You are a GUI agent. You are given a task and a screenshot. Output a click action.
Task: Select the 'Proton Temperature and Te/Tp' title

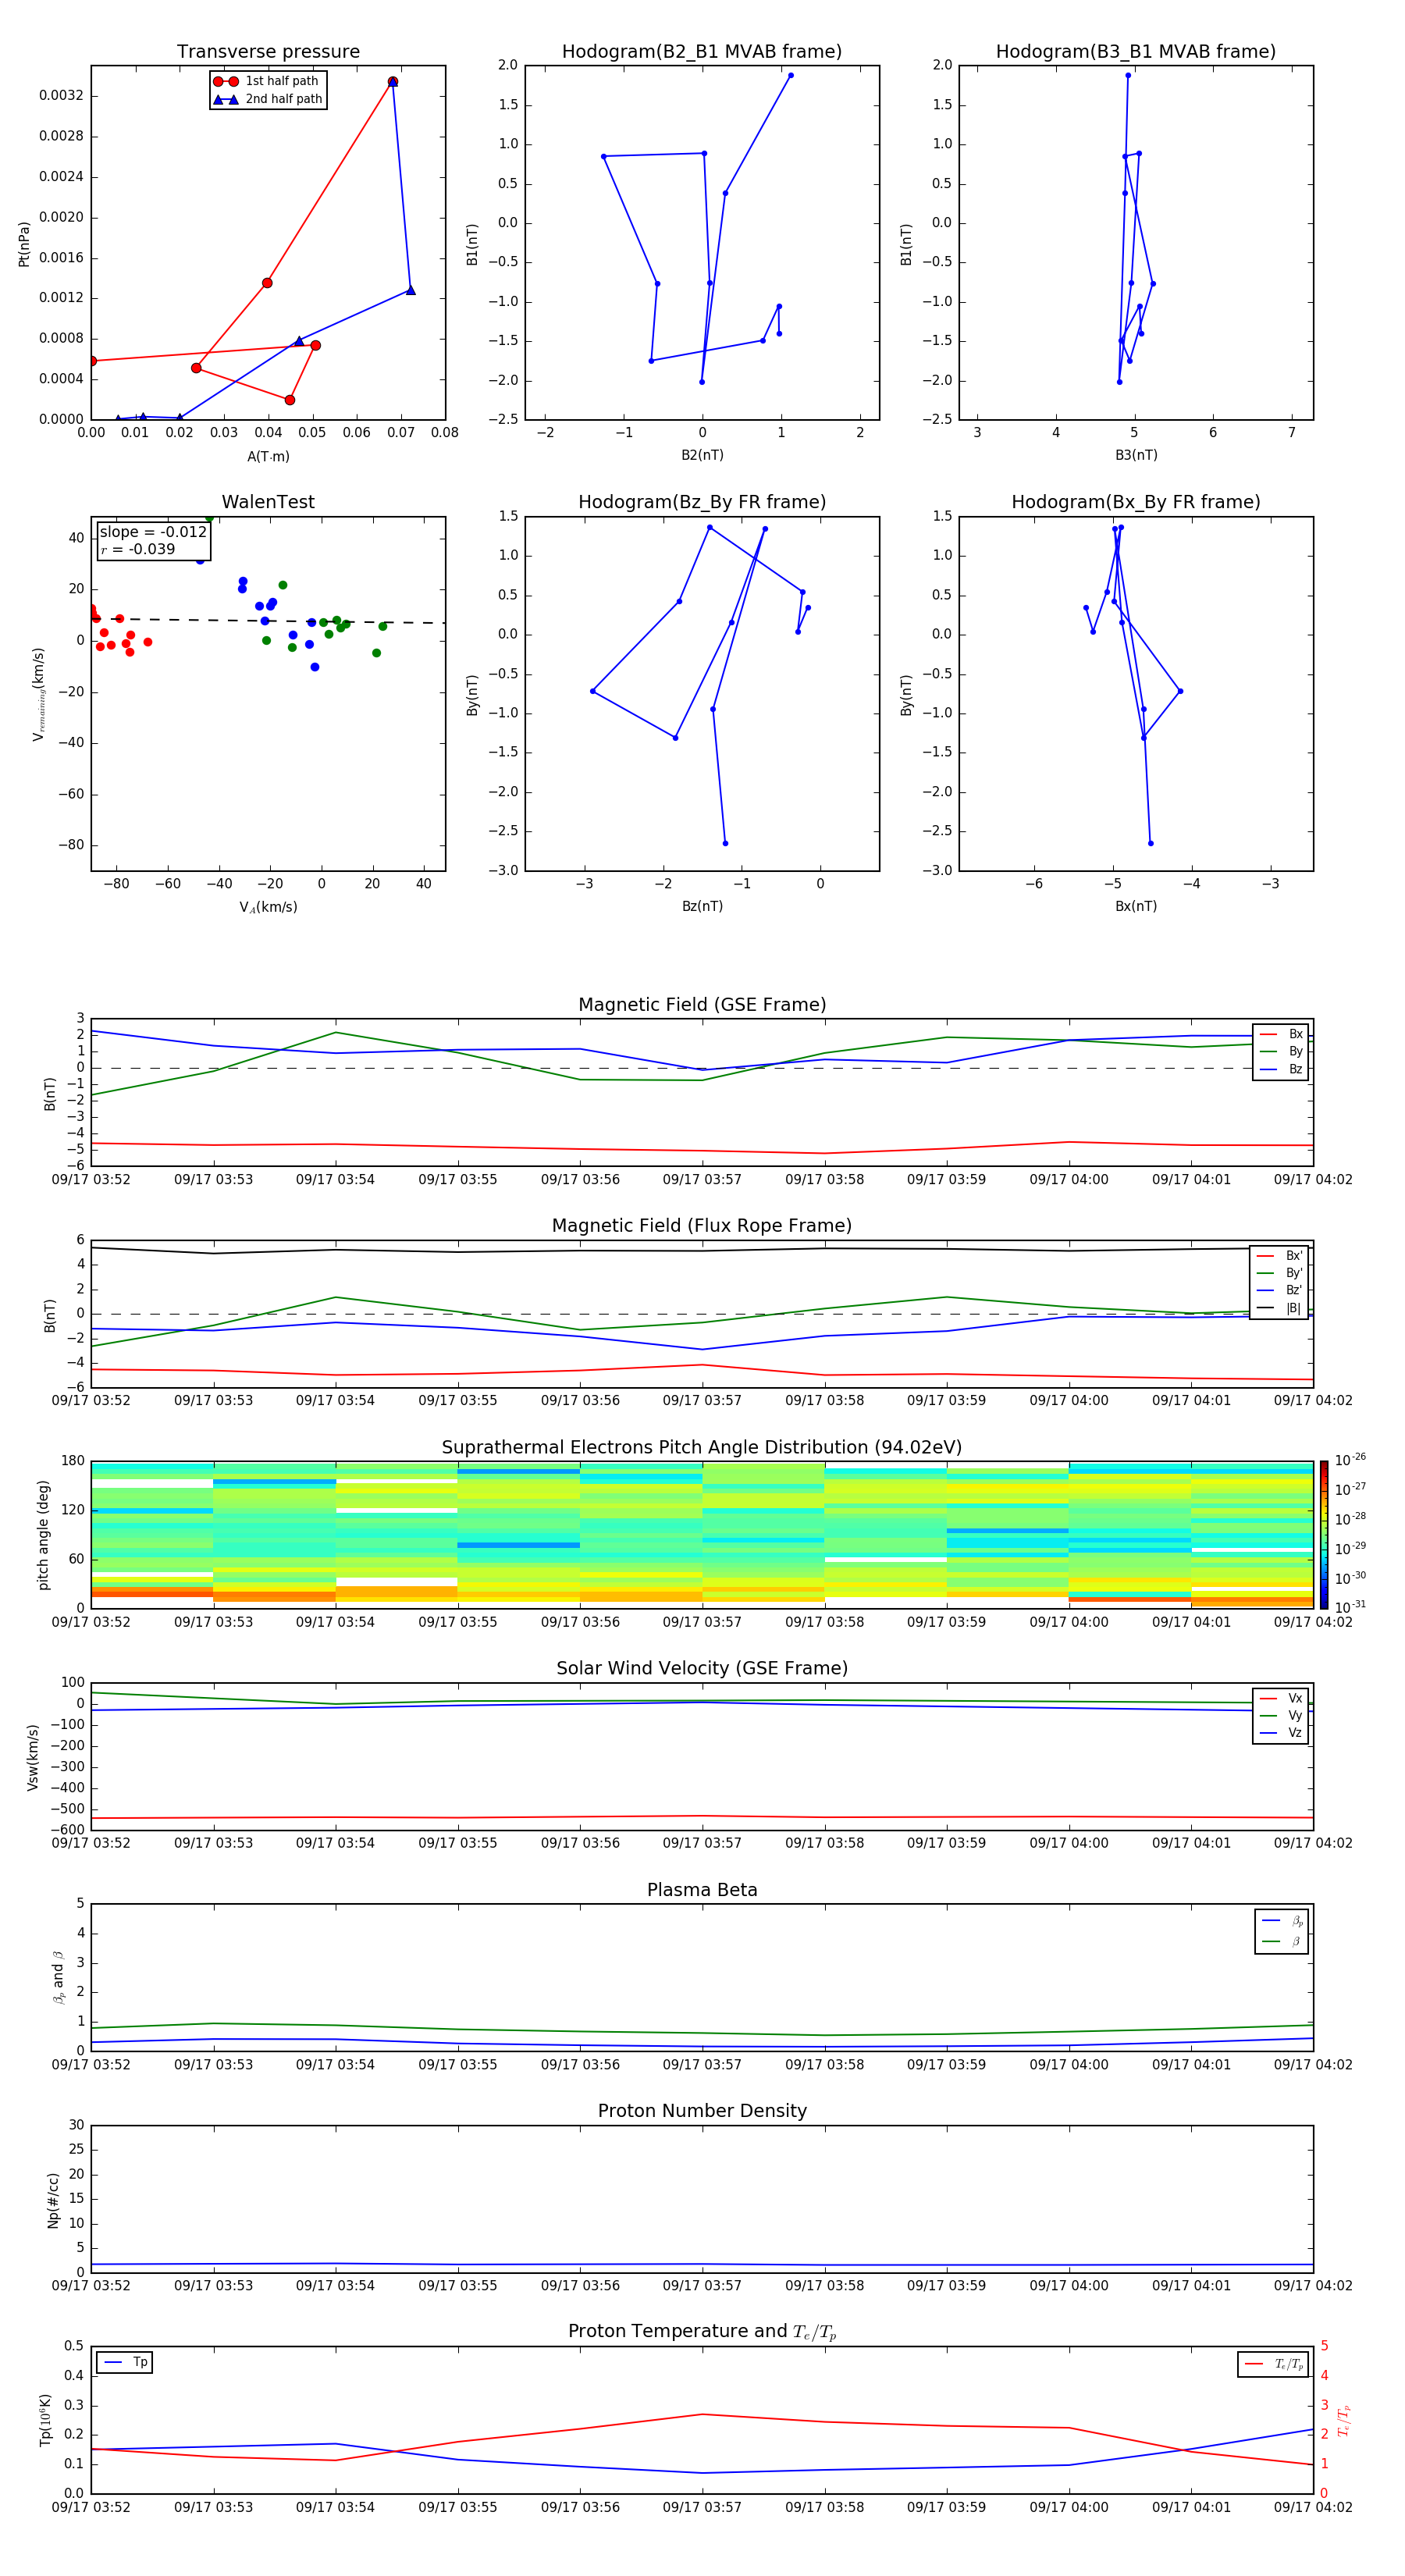(702, 2332)
